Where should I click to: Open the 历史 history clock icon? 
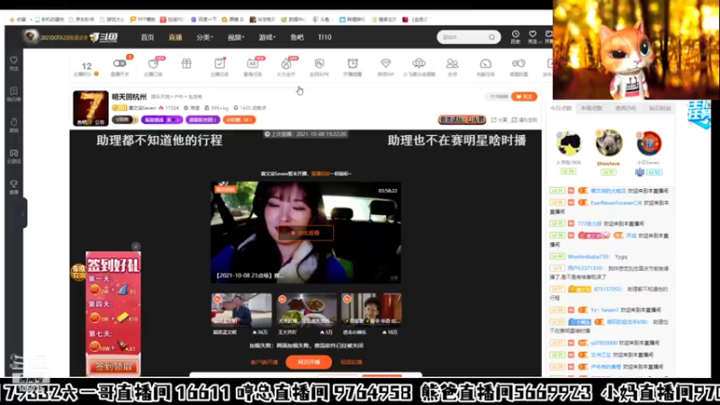[x=516, y=37]
